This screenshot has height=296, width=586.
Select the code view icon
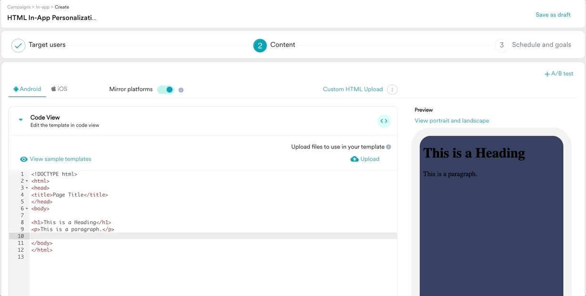tap(384, 121)
